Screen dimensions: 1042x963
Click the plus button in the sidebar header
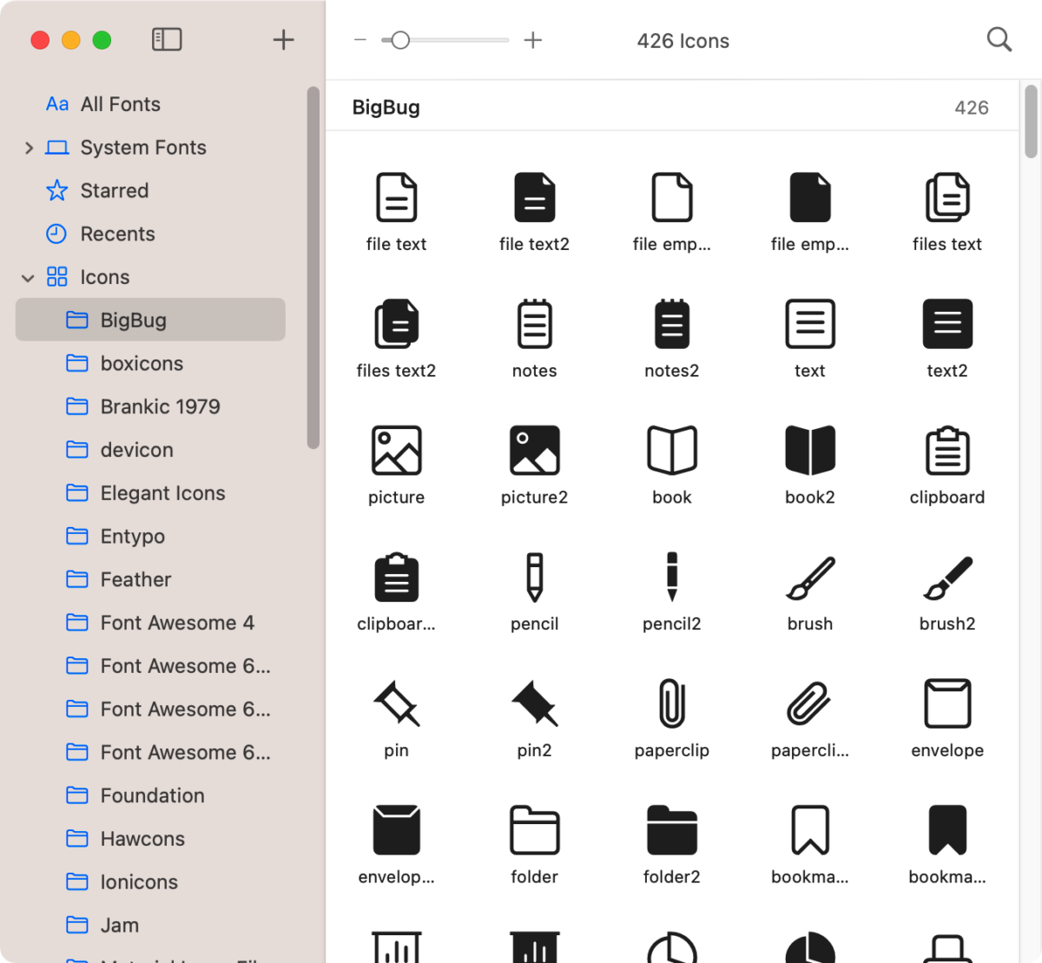coord(283,39)
